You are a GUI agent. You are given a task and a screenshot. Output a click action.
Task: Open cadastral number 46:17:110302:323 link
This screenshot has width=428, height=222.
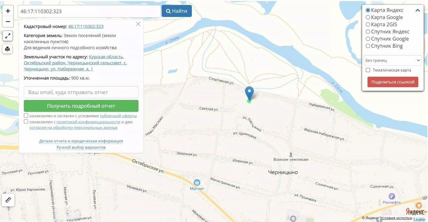[x=86, y=26]
